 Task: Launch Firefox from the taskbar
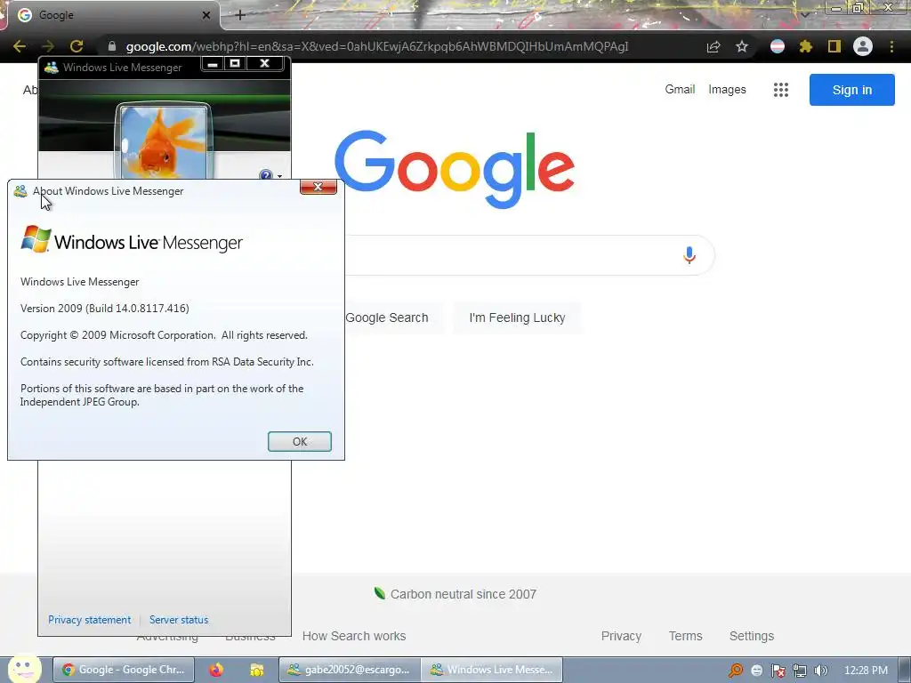pos(216,670)
